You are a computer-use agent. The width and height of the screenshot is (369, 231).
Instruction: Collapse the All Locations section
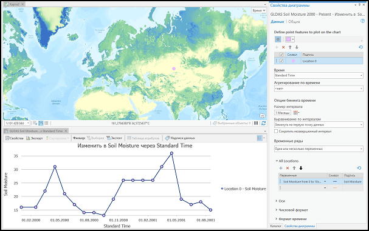(277, 161)
